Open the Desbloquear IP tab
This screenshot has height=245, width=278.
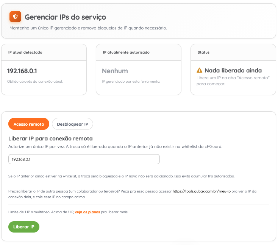point(72,124)
